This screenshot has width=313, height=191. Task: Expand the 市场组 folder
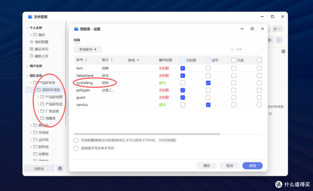coord(31,132)
